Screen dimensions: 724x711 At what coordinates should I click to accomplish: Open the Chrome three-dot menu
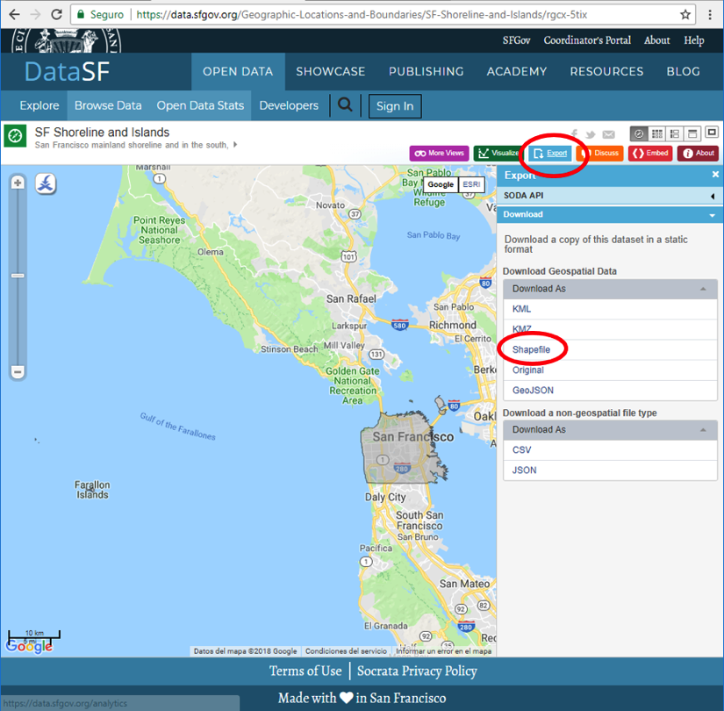tap(710, 15)
